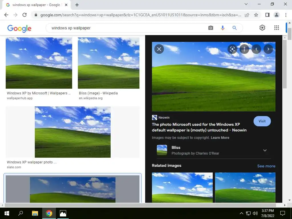The image size is (292, 219).
Task: Click the Visit button
Action: click(262, 121)
